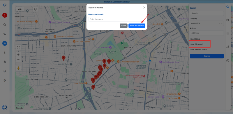Clear the Accounting category selection
Viewport: 233px width, 114px height.
[219, 23]
